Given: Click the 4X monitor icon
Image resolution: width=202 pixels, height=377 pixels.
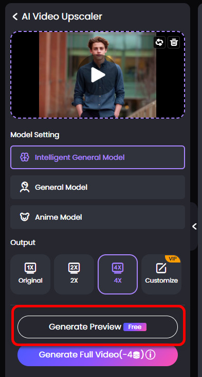Looking at the screenshot, I should click(118, 268).
